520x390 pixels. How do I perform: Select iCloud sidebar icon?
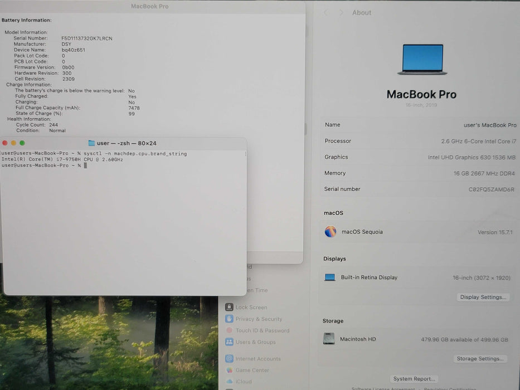click(x=229, y=382)
